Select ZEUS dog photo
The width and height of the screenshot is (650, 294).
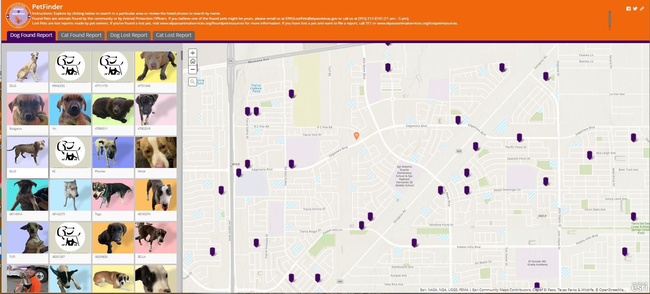[27, 67]
